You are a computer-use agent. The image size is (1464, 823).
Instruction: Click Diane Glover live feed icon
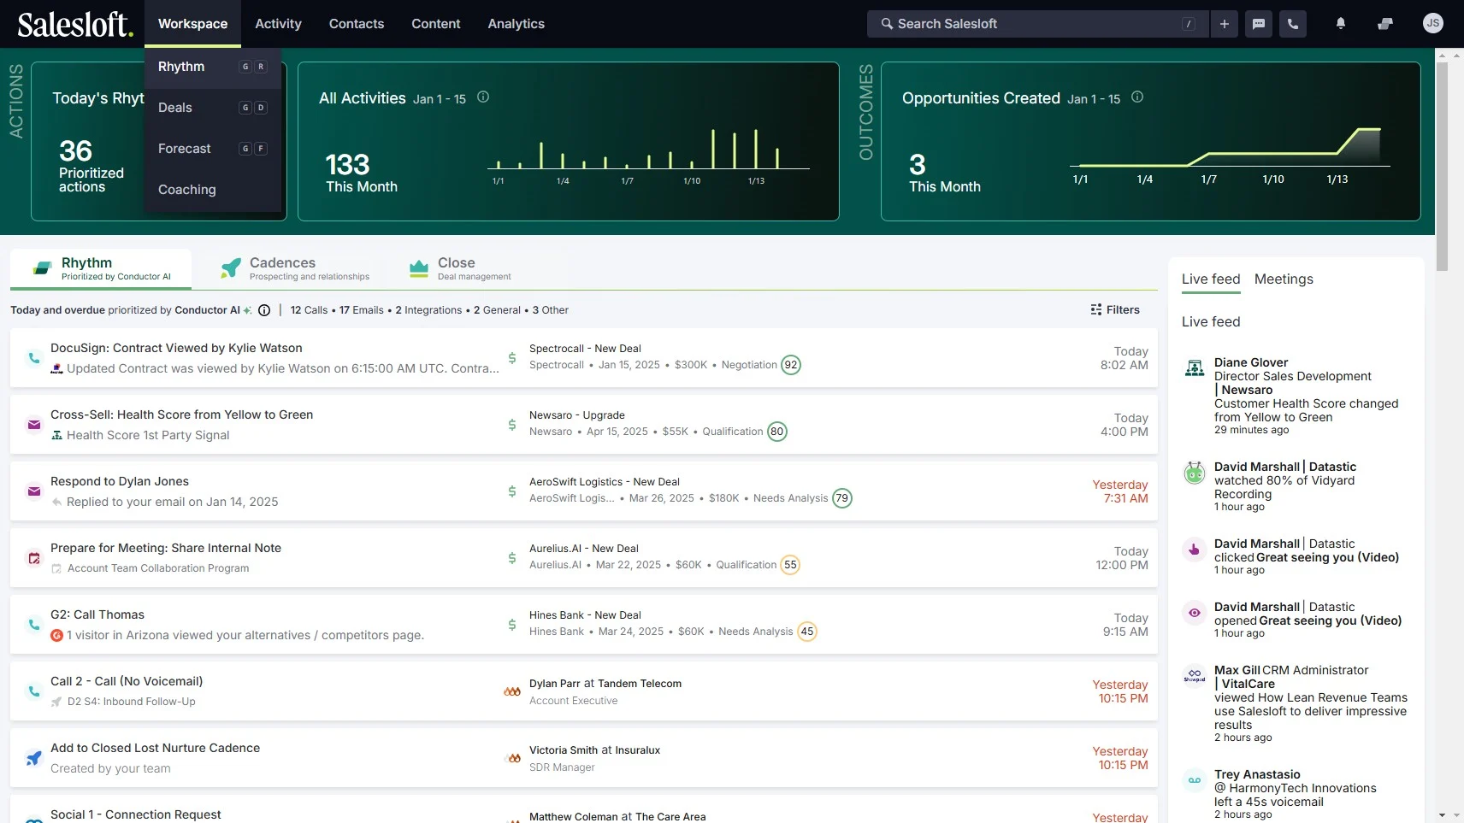coord(1194,368)
